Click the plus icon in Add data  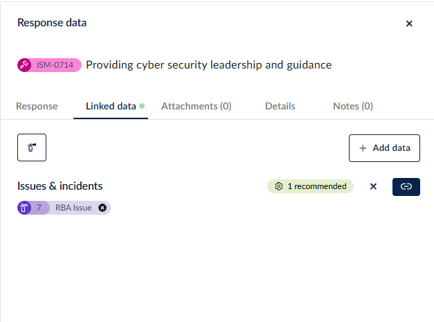tap(363, 148)
